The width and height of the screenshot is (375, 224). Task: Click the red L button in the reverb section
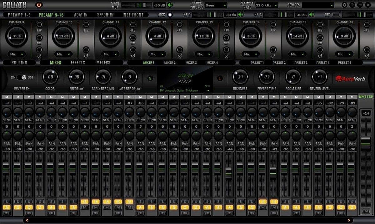coord(220,78)
